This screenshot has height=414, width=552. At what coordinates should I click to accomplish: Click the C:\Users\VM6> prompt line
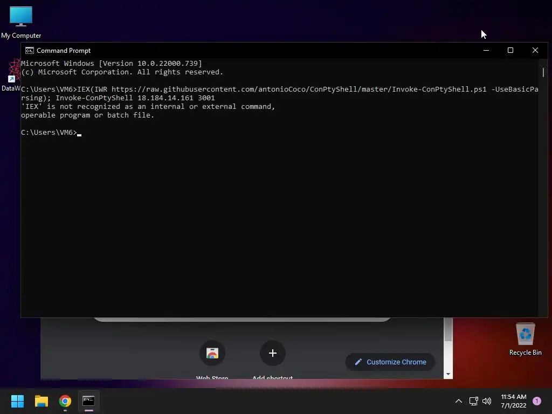pyautogui.click(x=51, y=133)
